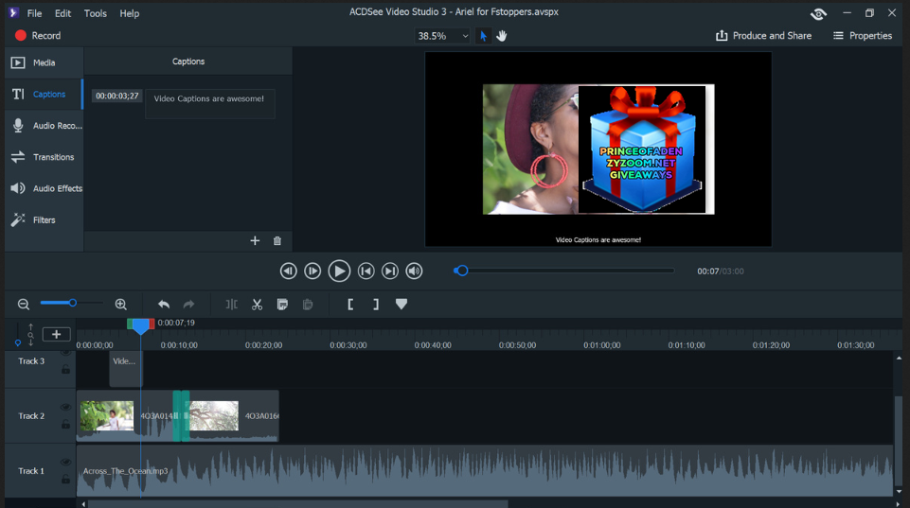Toggle Track 2 lock
Viewport: 910px width, 508px height.
(x=65, y=425)
